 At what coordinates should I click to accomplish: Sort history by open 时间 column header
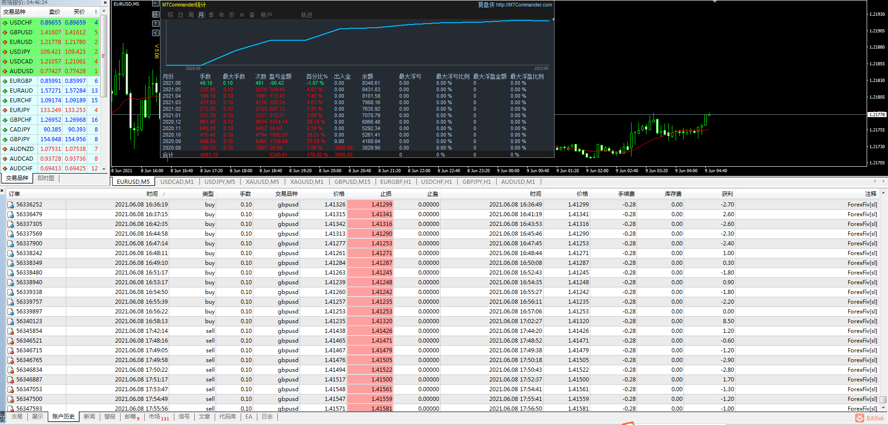(x=117, y=194)
